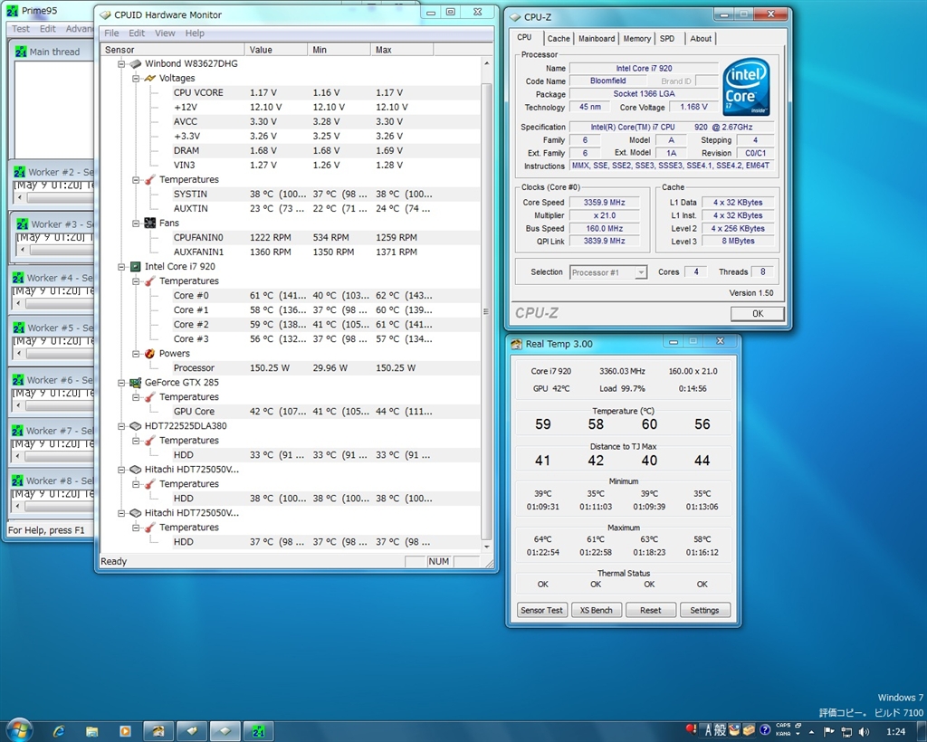The height and width of the screenshot is (742, 927).
Task: Click the thermometer icon under GeForce GTX 285
Action: (x=149, y=397)
